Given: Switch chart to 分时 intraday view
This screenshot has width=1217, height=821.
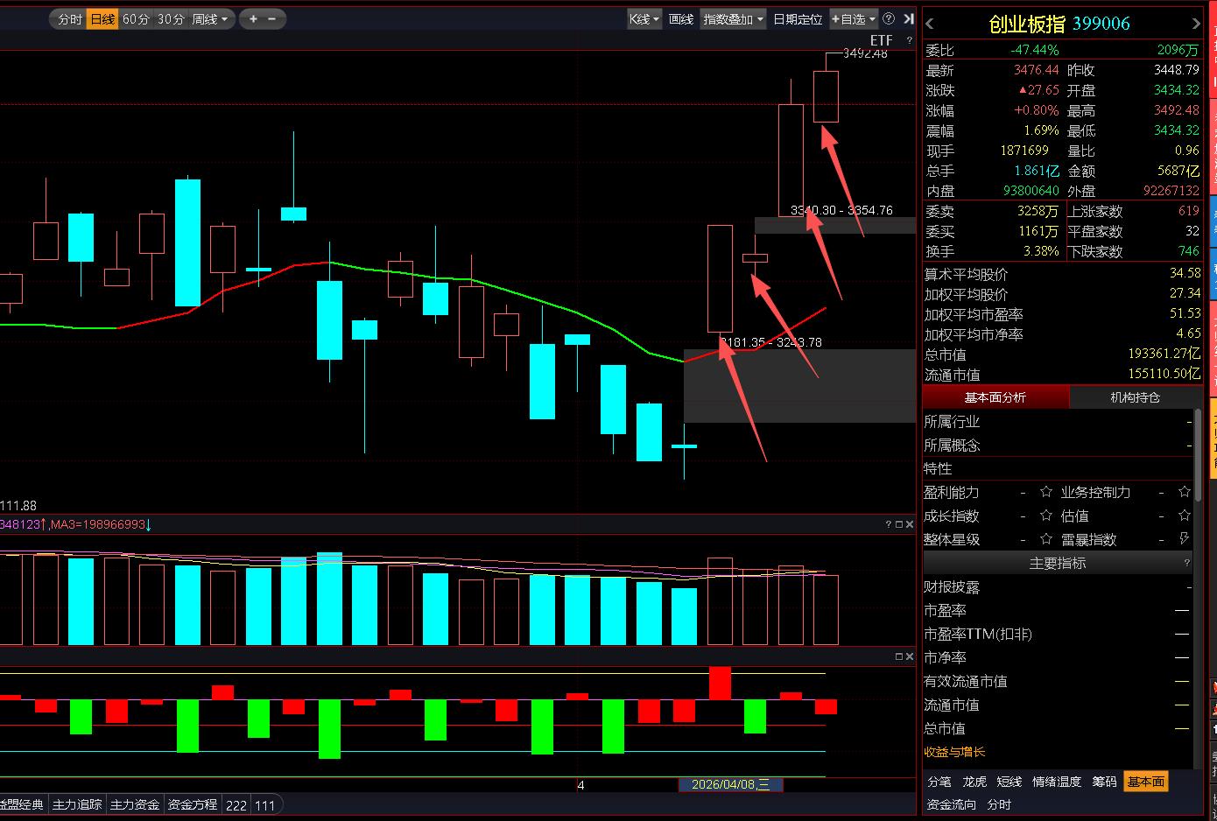Looking at the screenshot, I should [69, 18].
